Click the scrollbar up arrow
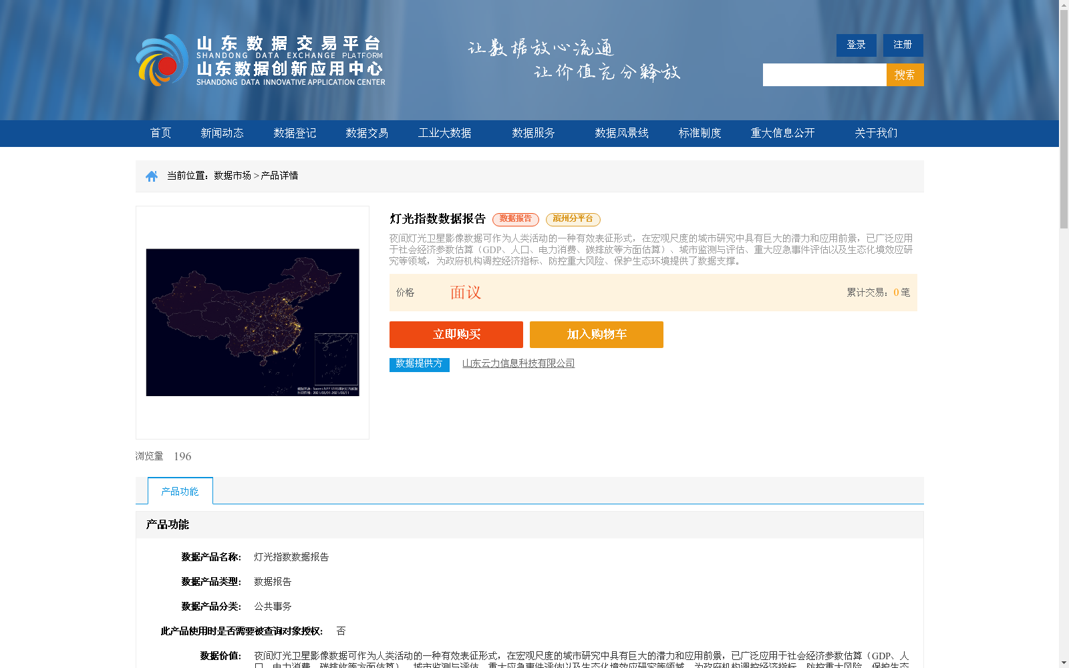1069x668 pixels. [x=1064, y=5]
